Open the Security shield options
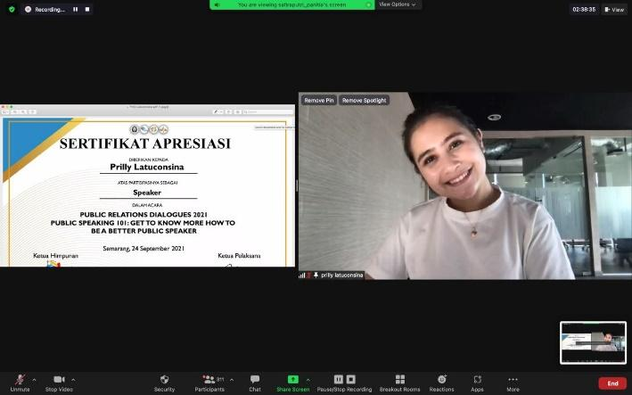 click(164, 380)
